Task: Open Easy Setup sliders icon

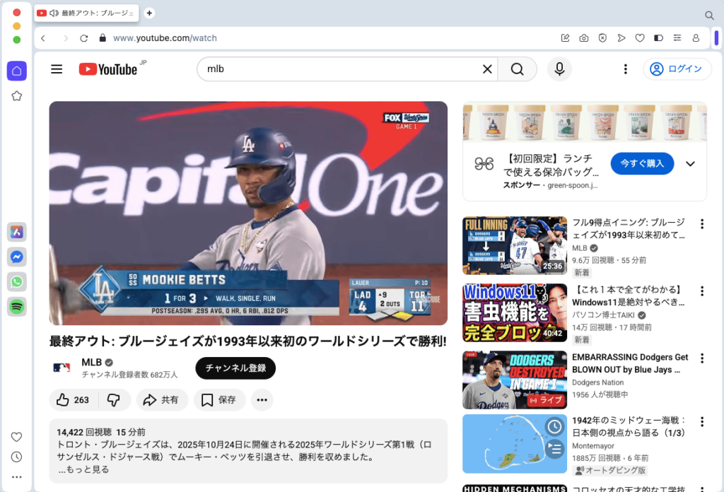Action: pos(677,38)
